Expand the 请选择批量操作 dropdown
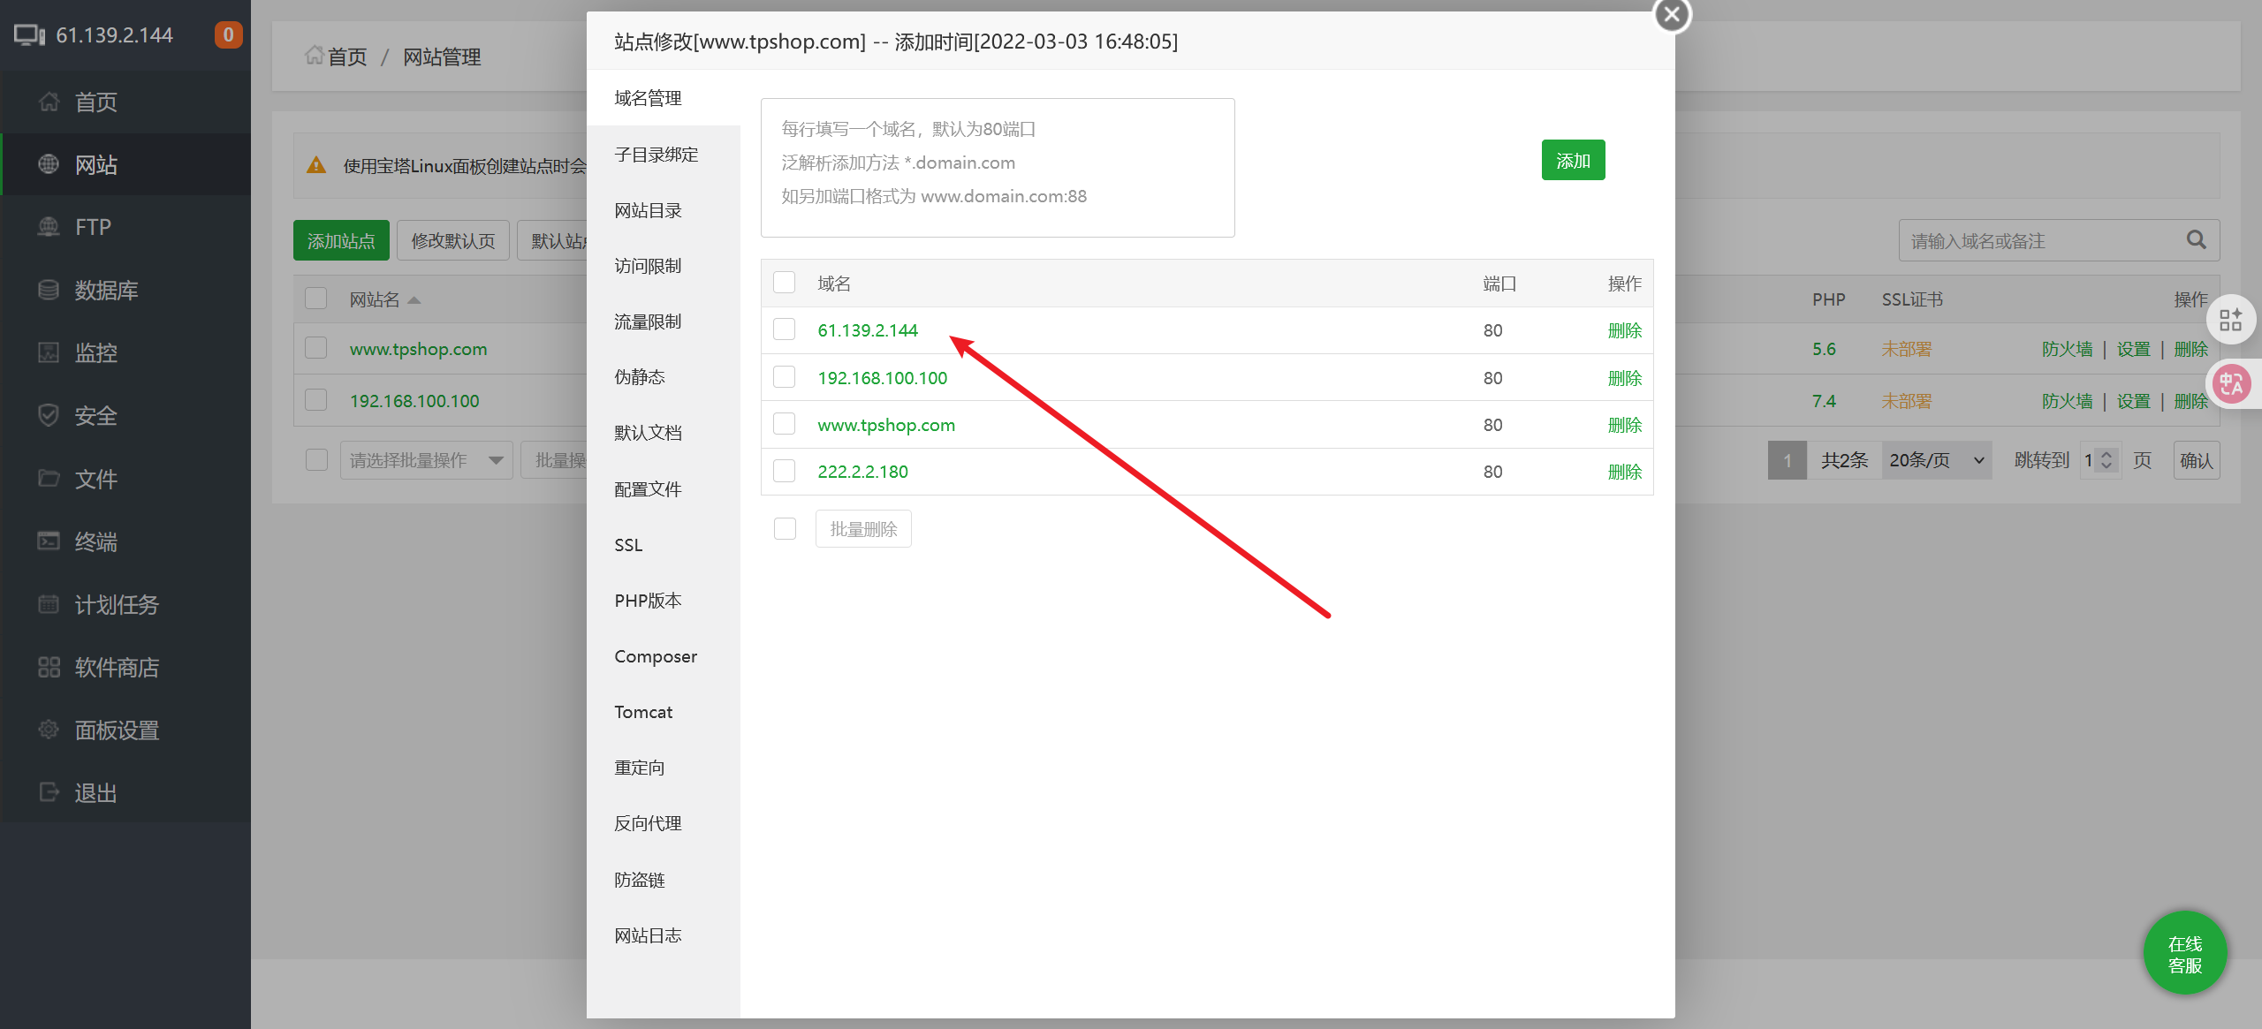Screen dimensions: 2262x1029 click(426, 460)
